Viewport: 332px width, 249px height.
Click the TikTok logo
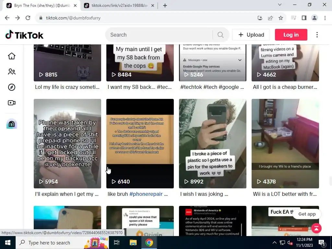pyautogui.click(x=24, y=35)
